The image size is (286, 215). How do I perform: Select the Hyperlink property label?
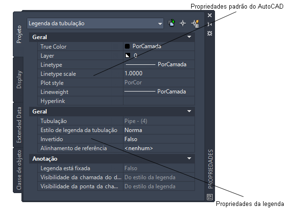pyautogui.click(x=53, y=101)
